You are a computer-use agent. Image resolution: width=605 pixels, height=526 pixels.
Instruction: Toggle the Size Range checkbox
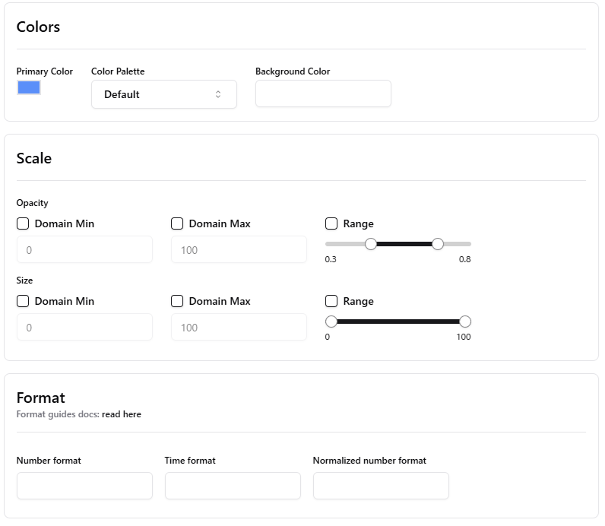[x=331, y=301]
